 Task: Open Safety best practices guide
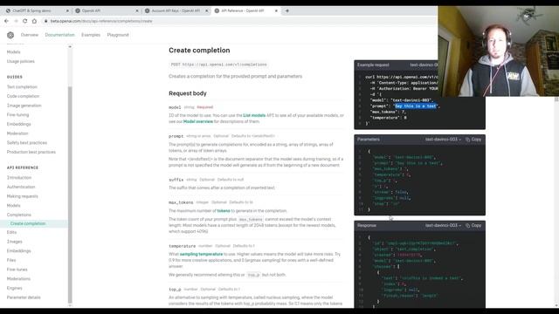tap(27, 142)
